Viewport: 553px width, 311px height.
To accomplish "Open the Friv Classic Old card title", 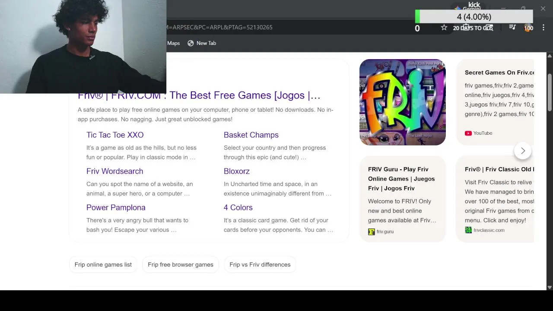I will click(499, 169).
